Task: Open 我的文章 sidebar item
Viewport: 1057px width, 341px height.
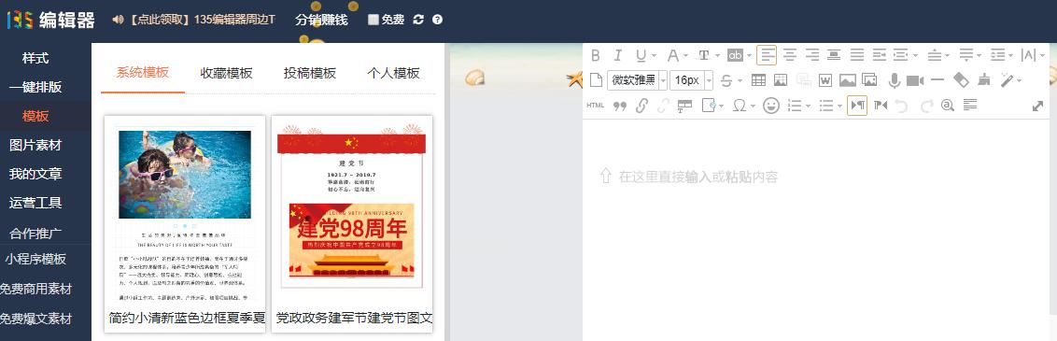Action: pyautogui.click(x=35, y=174)
